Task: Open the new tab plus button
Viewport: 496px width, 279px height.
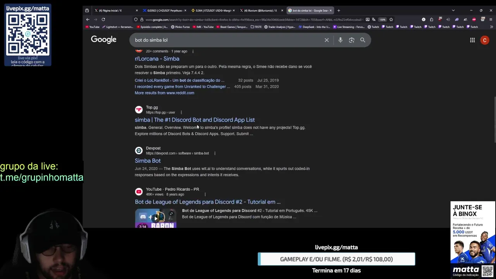Action: click(x=339, y=10)
